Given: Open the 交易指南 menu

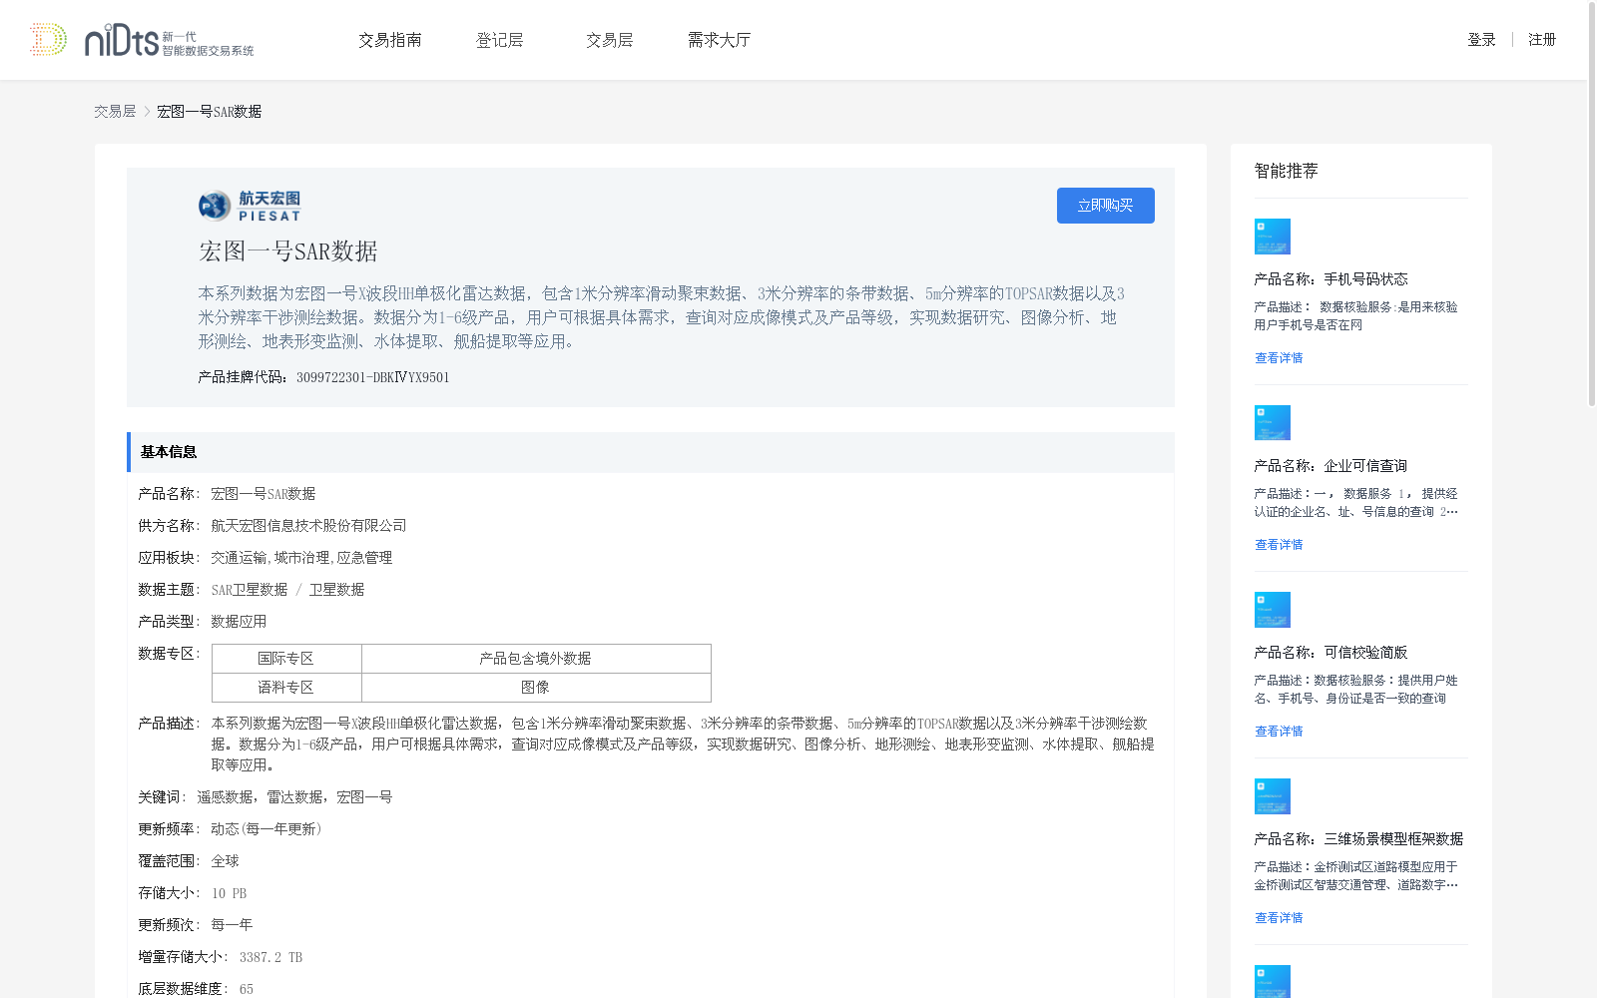Looking at the screenshot, I should 390,40.
